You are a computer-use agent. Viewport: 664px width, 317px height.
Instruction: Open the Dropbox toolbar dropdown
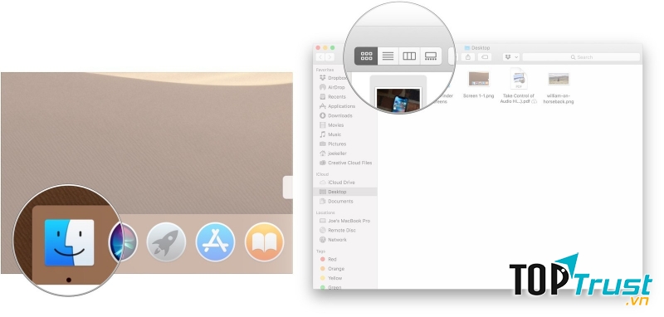click(x=510, y=56)
